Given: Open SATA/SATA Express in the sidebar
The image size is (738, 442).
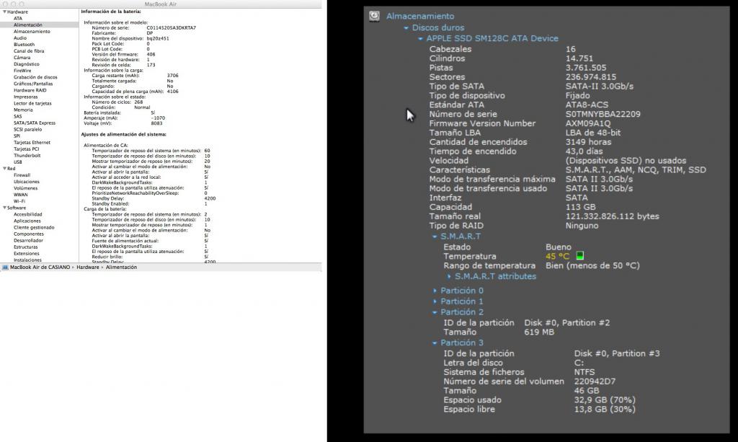Looking at the screenshot, I should point(35,123).
